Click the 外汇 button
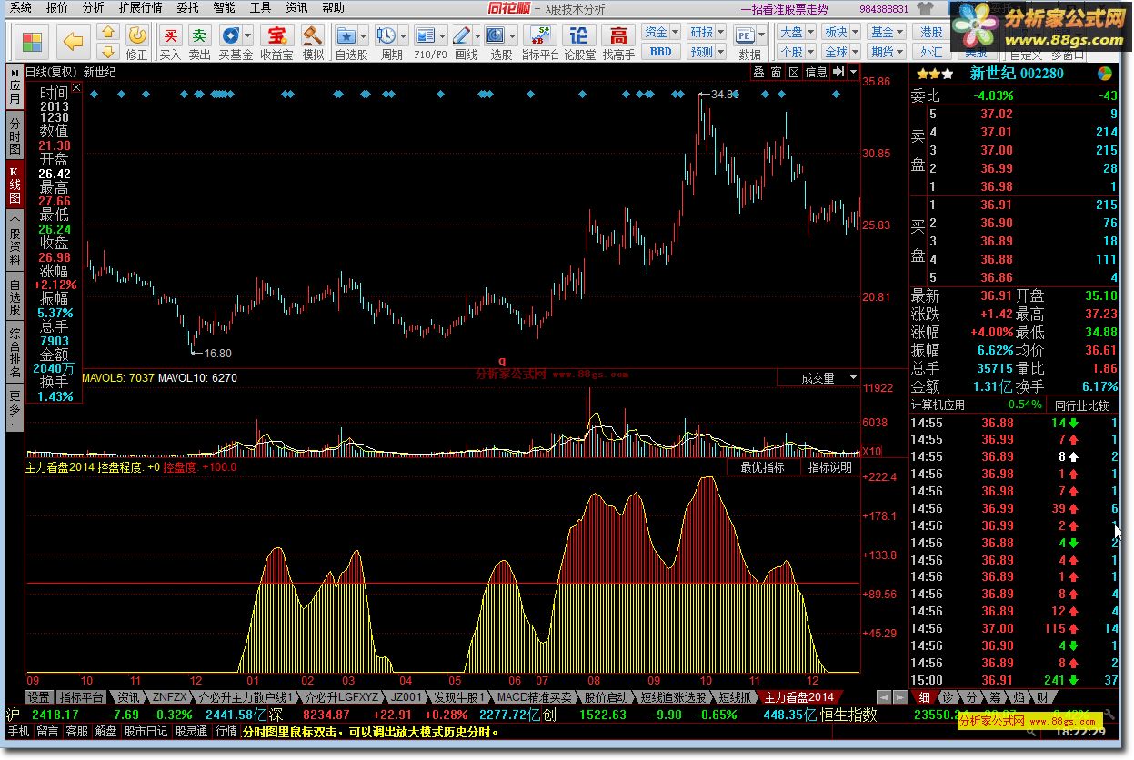The image size is (1134, 760). [930, 52]
